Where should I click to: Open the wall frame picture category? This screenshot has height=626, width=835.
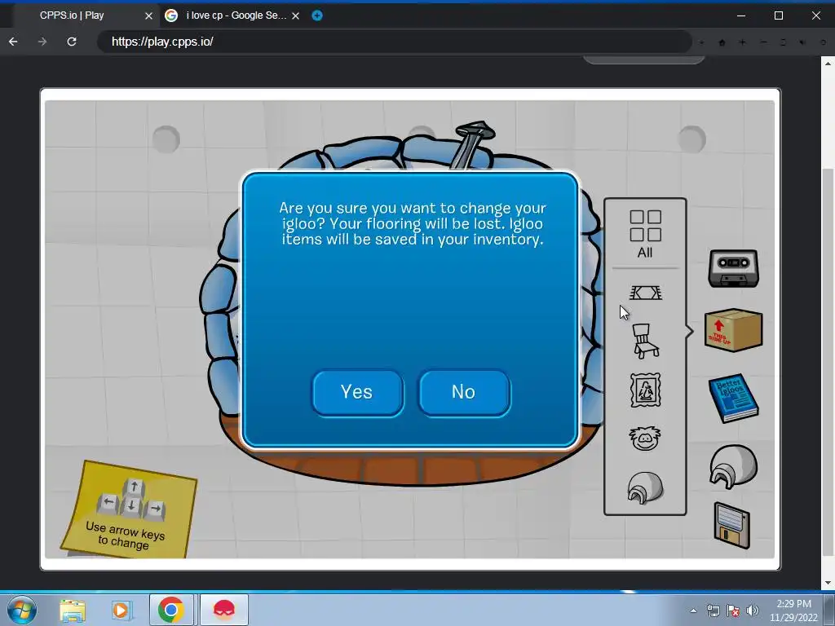click(x=646, y=390)
